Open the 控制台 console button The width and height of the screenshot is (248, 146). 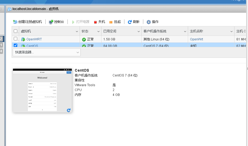point(56,22)
